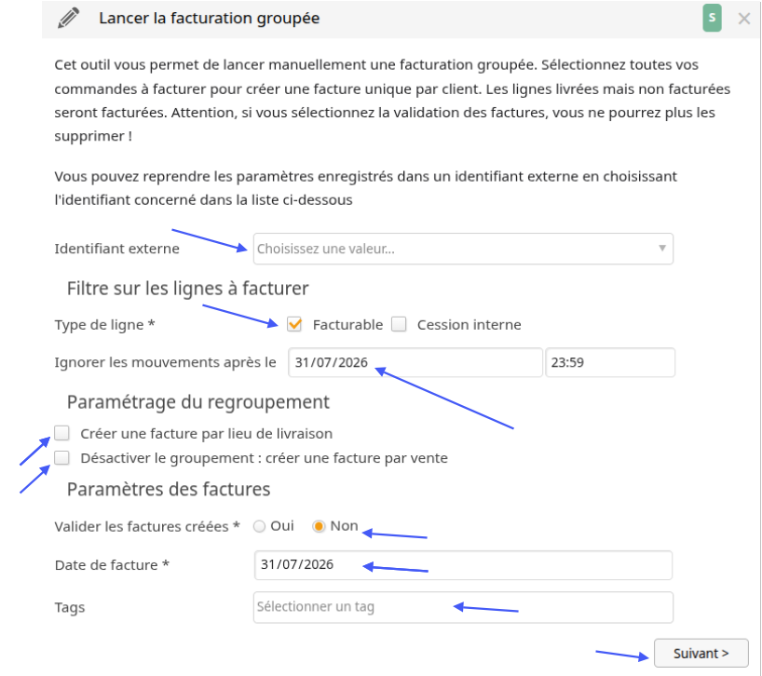Screen dimensions: 762x676
Task: Click the Paramétrage du regroupement heading
Action: [x=198, y=402]
